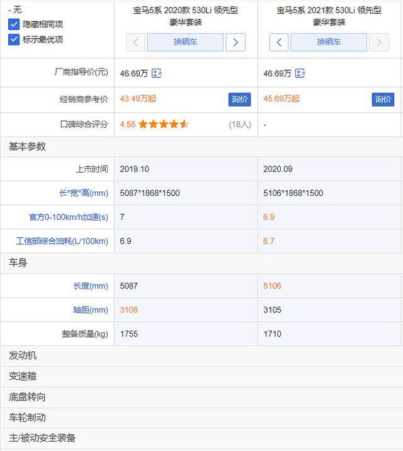Viewport: 403px width, 451px height.
Task: Expand the 底盘转向 section
Action: (201, 397)
